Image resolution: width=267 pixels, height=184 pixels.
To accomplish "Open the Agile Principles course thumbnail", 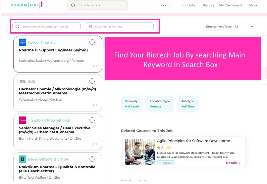I will pos(140,152).
